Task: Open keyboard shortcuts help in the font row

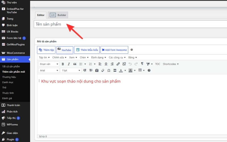Action: pyautogui.click(x=149, y=70)
